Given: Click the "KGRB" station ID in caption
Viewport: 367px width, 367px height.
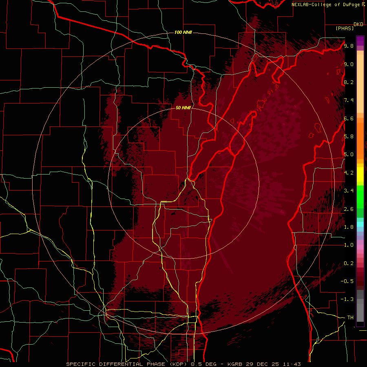Looking at the screenshot, I should tap(235, 364).
